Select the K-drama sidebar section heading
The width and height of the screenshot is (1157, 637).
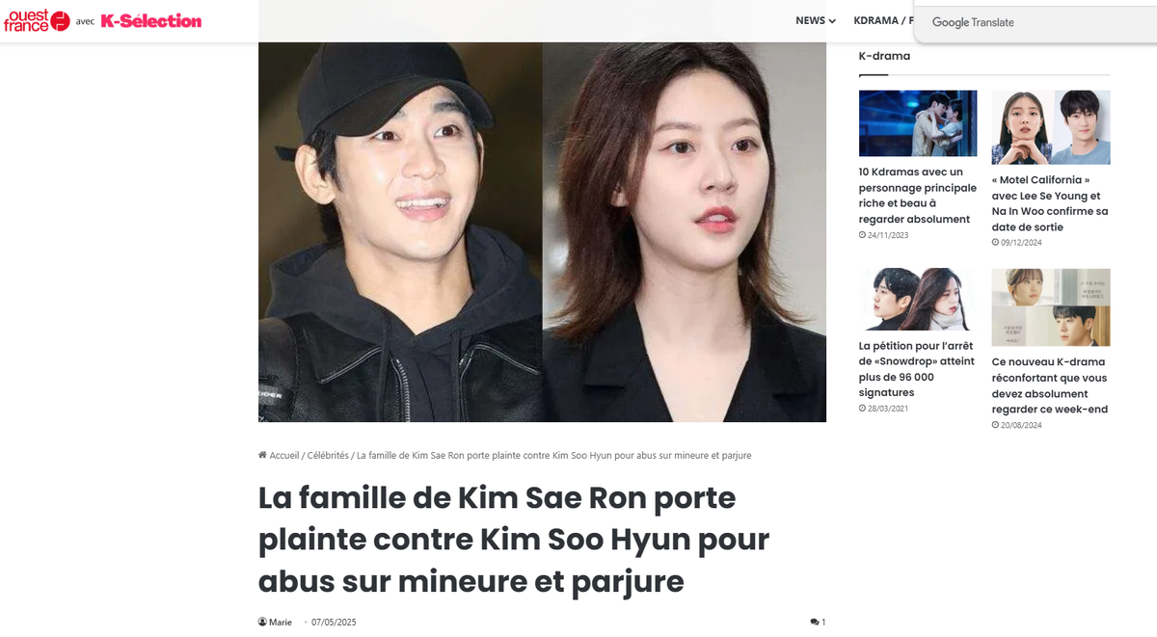(x=884, y=56)
